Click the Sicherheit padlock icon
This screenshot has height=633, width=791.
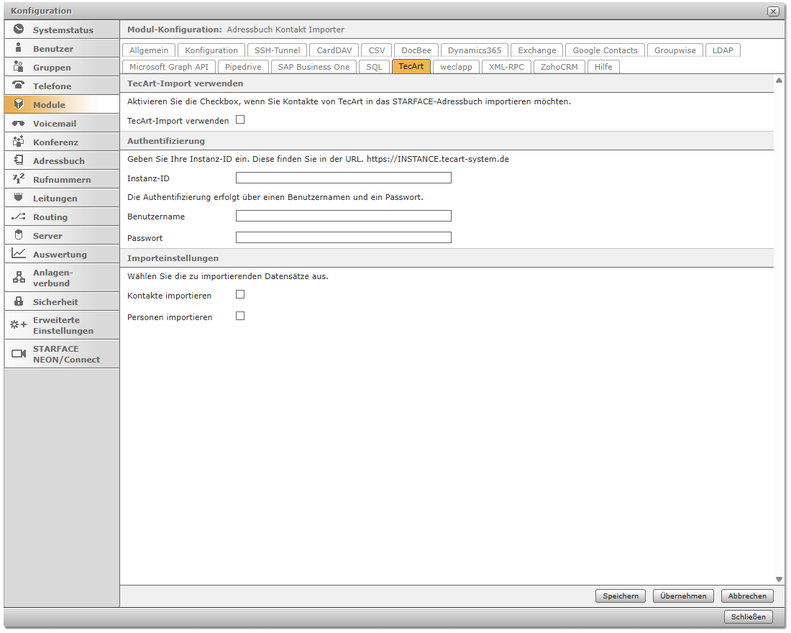click(x=19, y=301)
